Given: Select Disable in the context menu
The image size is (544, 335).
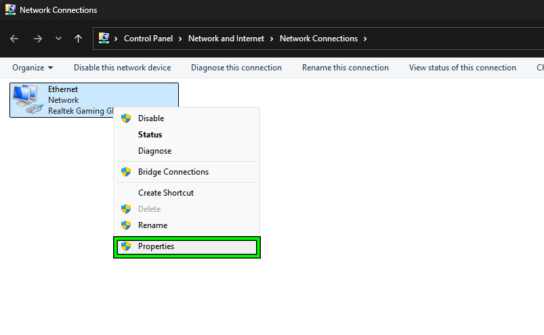Looking at the screenshot, I should click(x=151, y=118).
